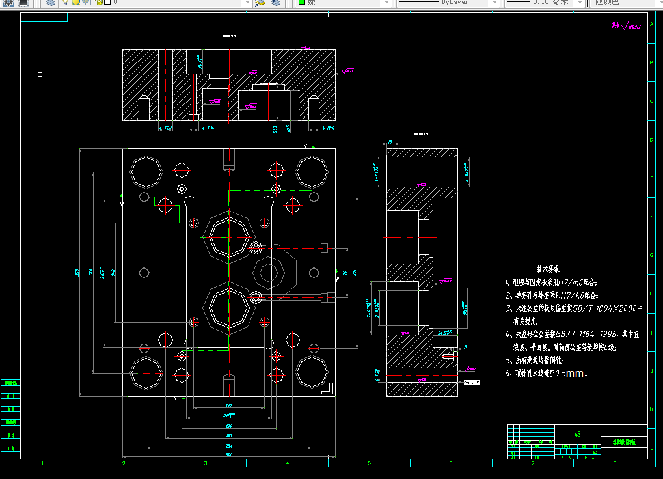The width and height of the screenshot is (663, 479).
Task: Click the Layer Previous icon
Action: click(x=275, y=2)
